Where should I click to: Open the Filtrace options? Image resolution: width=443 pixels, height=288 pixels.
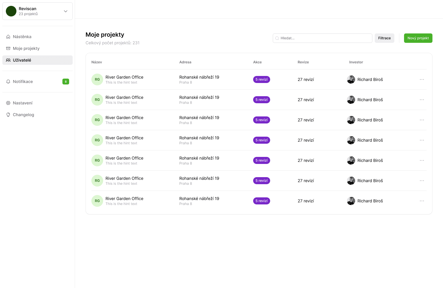click(384, 38)
